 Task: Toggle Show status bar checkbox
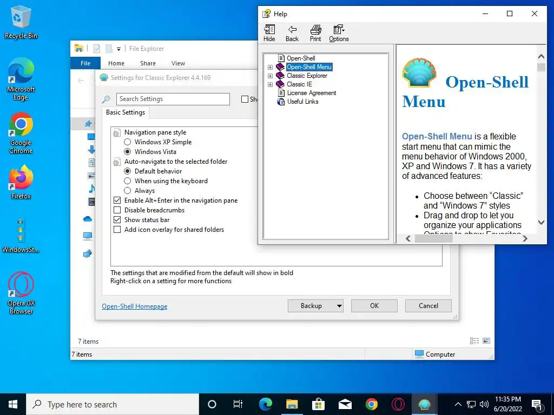[117, 219]
